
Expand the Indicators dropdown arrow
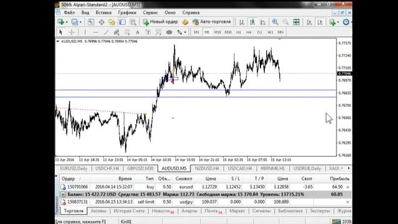pyautogui.click(x=338, y=22)
